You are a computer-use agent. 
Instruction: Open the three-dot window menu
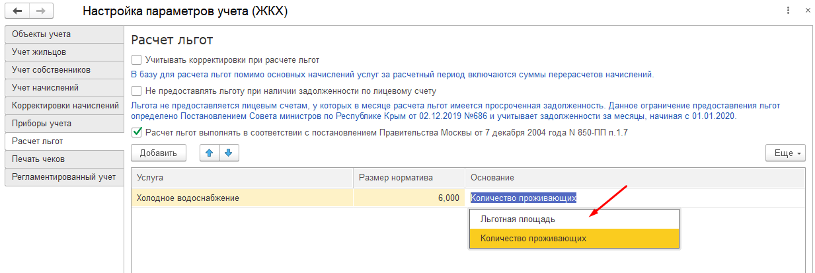click(789, 11)
